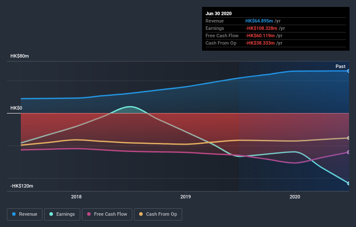Click the -HK$38.333m cash from op value
Screen dimensions: 356x227
point(260,43)
